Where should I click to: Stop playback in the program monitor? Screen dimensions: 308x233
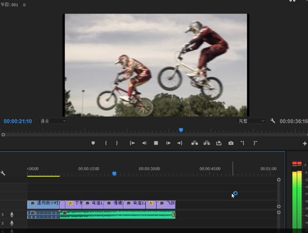156,143
